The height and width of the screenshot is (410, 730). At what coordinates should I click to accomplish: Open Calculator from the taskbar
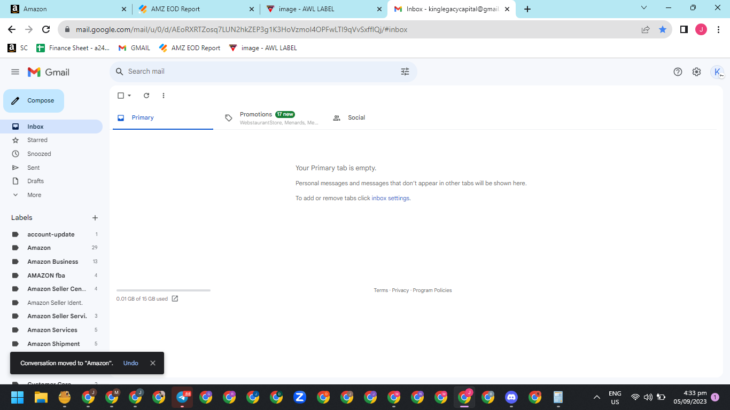pos(558,397)
